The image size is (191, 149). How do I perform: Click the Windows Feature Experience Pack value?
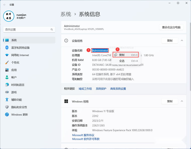click(x=122, y=130)
